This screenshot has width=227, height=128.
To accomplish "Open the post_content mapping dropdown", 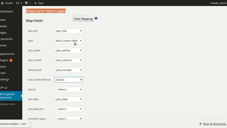I will tap(68, 60).
